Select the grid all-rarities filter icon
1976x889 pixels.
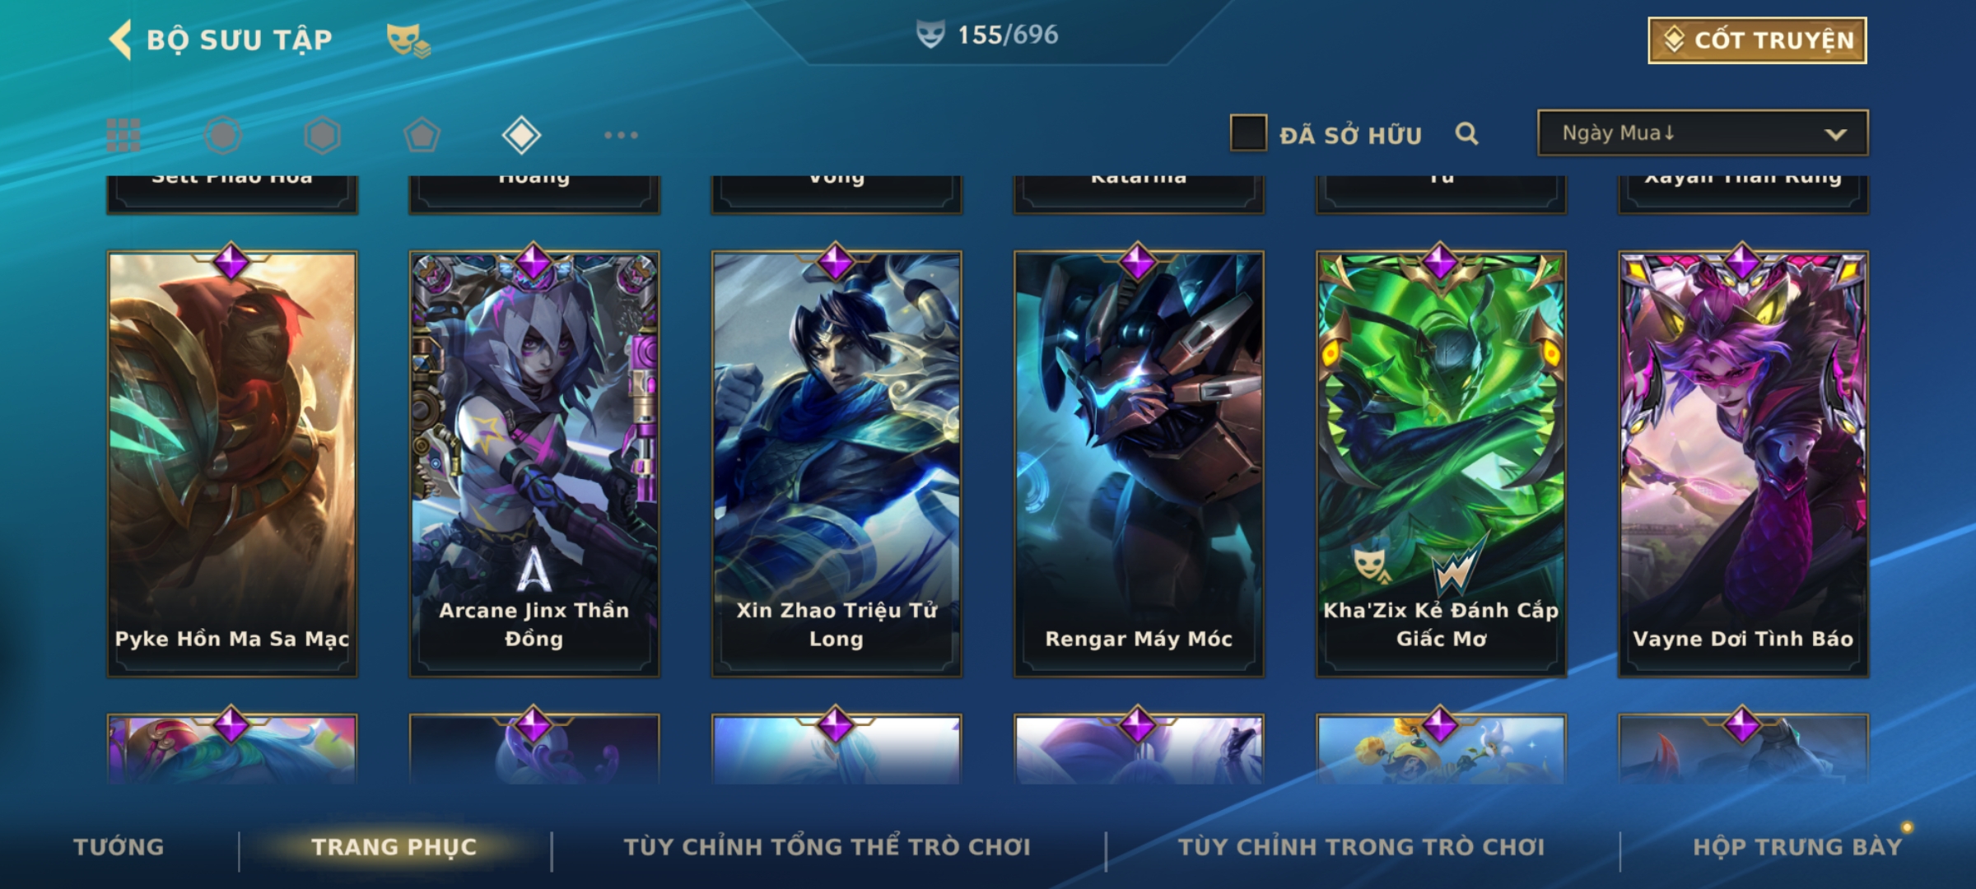coord(123,135)
